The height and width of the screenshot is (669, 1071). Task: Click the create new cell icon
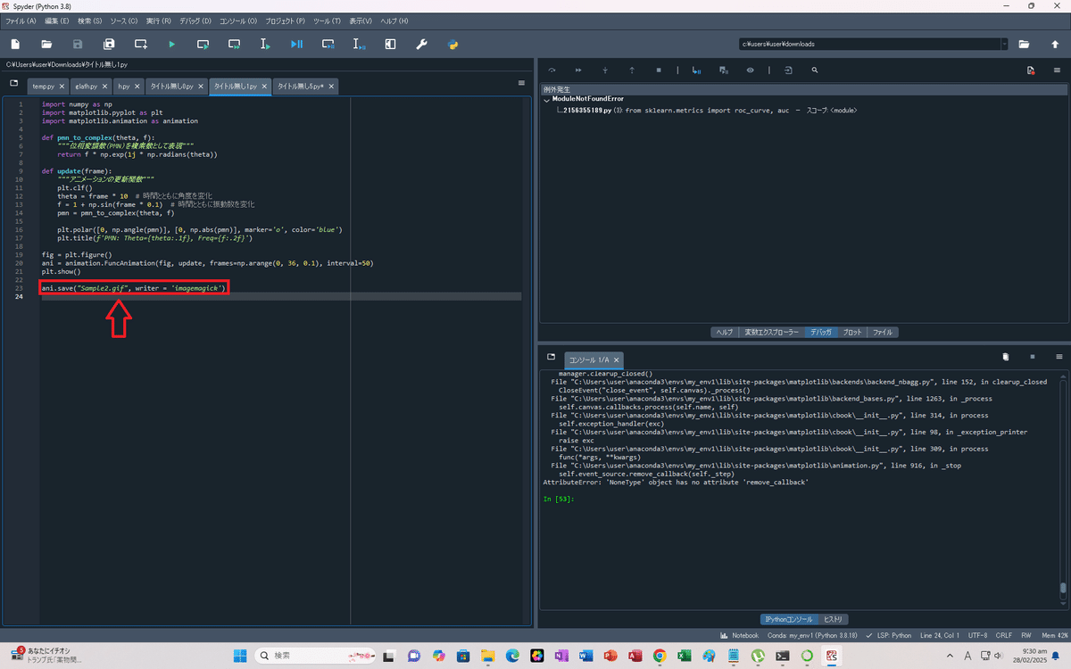(x=141, y=44)
